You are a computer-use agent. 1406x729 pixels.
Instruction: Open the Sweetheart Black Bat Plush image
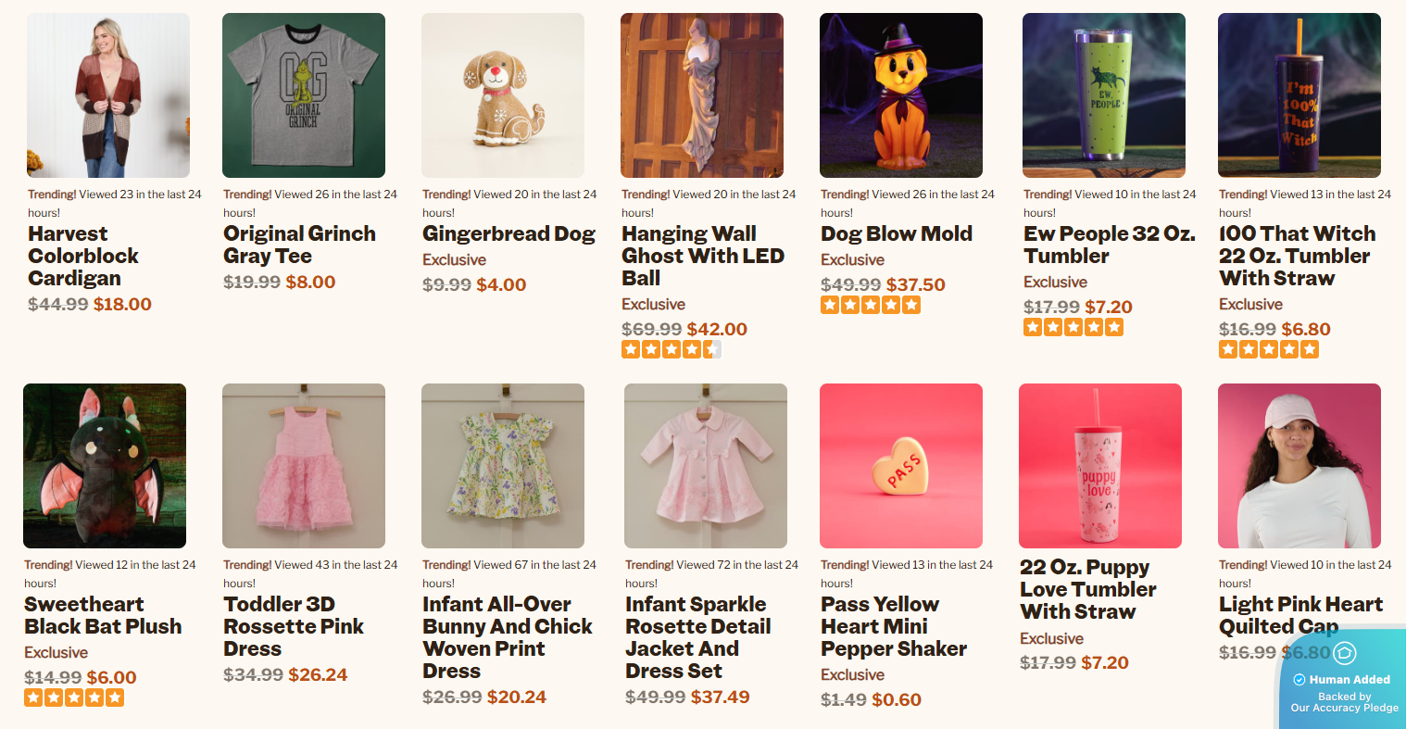click(x=105, y=466)
